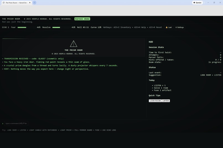The image size is (223, 148).
Task: Close The Prism Room browser tab
Action: click(30, 2)
